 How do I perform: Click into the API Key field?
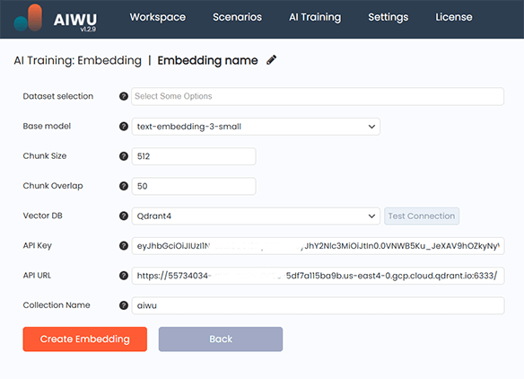(318, 246)
